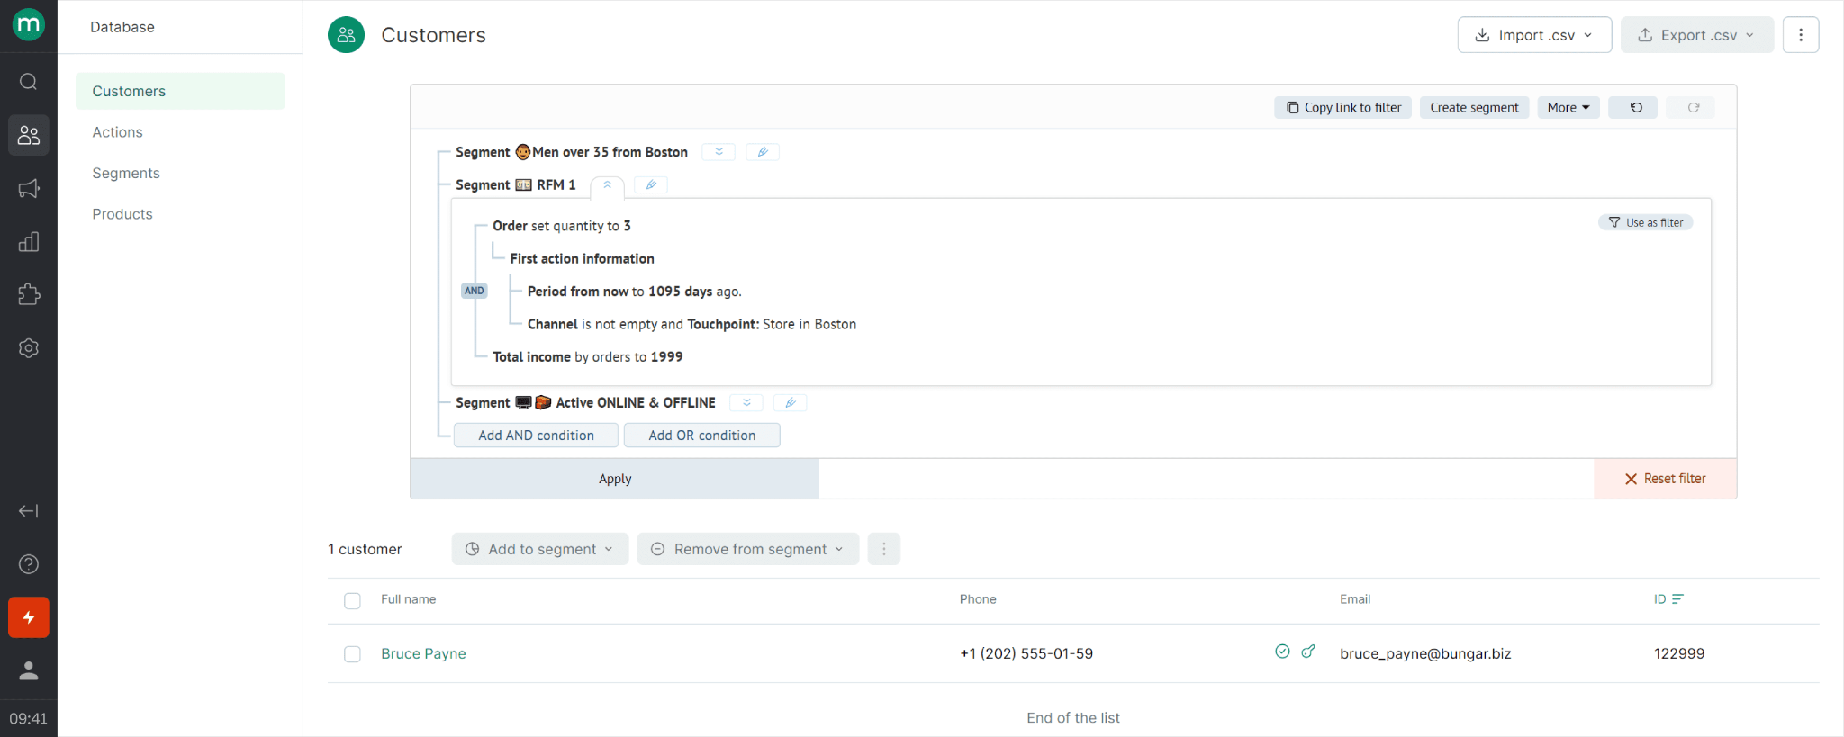
Task: Open the bulk actions three-dot menu
Action: [x=884, y=549]
